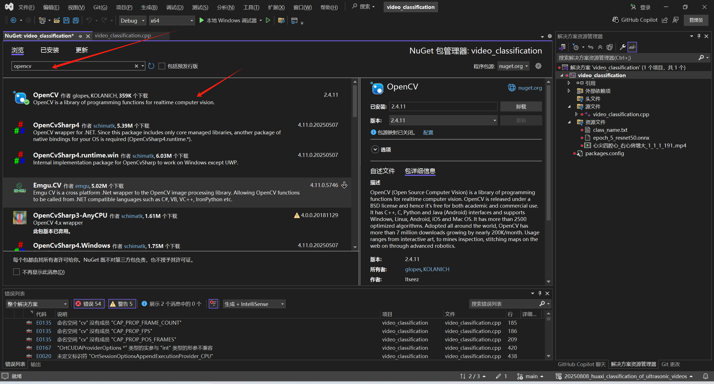Toggle the messages 0 of 2 filter
Screen dimensions: 714x384
pyautogui.click(x=171, y=304)
